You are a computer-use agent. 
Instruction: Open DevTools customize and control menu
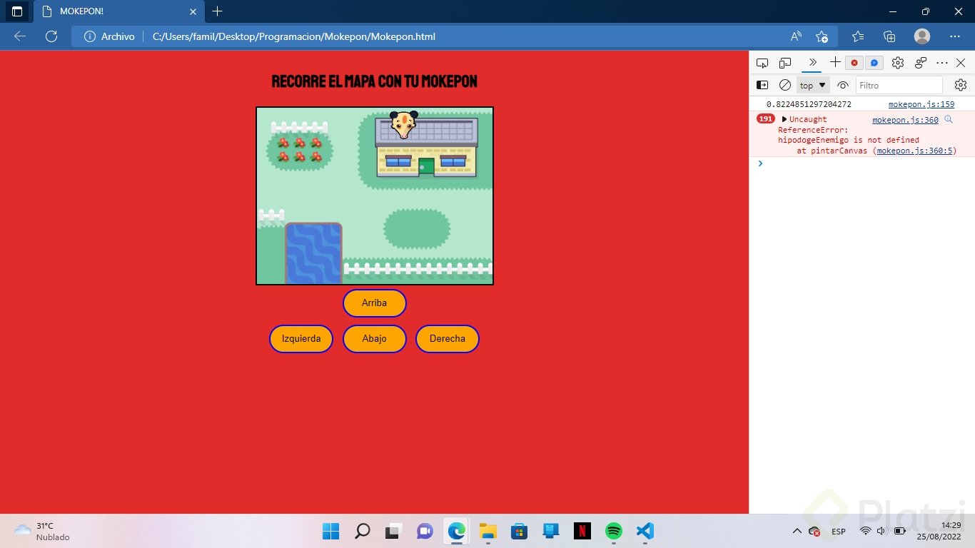[942, 63]
